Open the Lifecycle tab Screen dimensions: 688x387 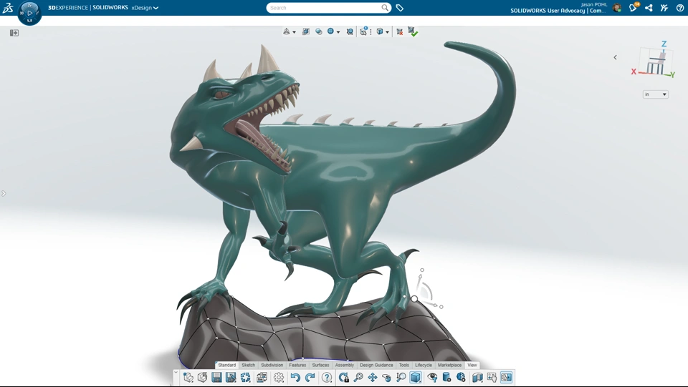424,365
